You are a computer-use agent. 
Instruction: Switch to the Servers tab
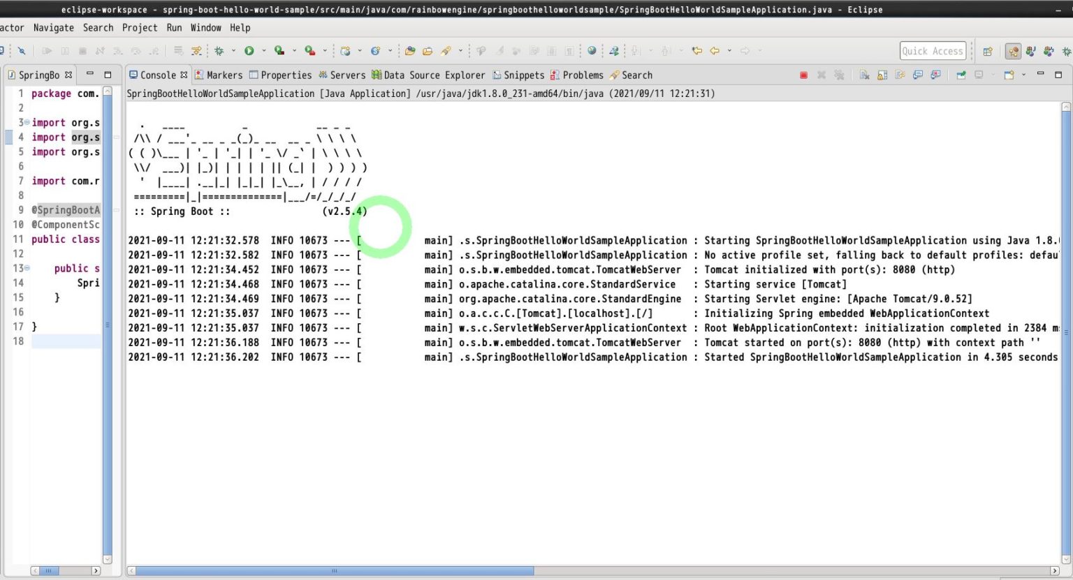346,75
